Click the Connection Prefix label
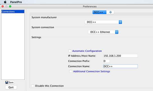153x91 pixels. coord(79,61)
